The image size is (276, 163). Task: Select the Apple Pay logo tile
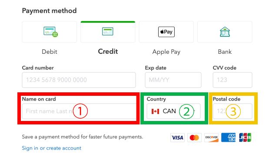[166, 32]
